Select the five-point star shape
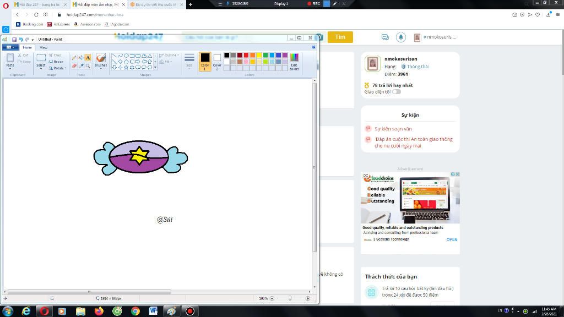 click(x=126, y=67)
